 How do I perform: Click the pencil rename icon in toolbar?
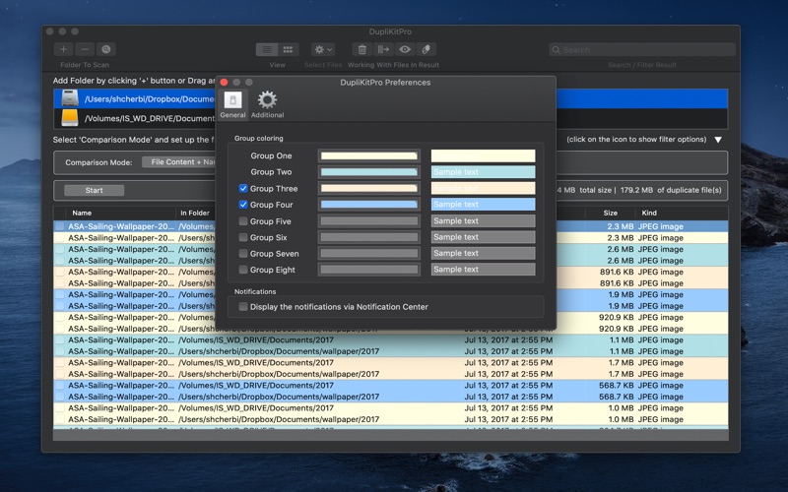[426, 49]
